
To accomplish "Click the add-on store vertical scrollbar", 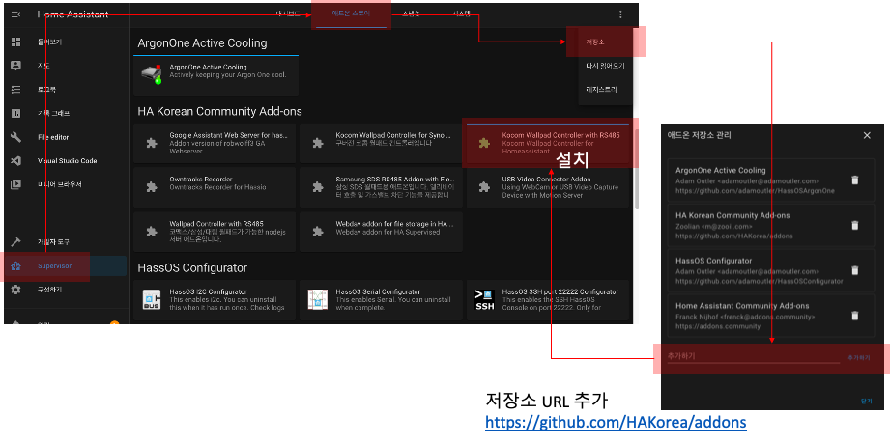I will (x=636, y=170).
